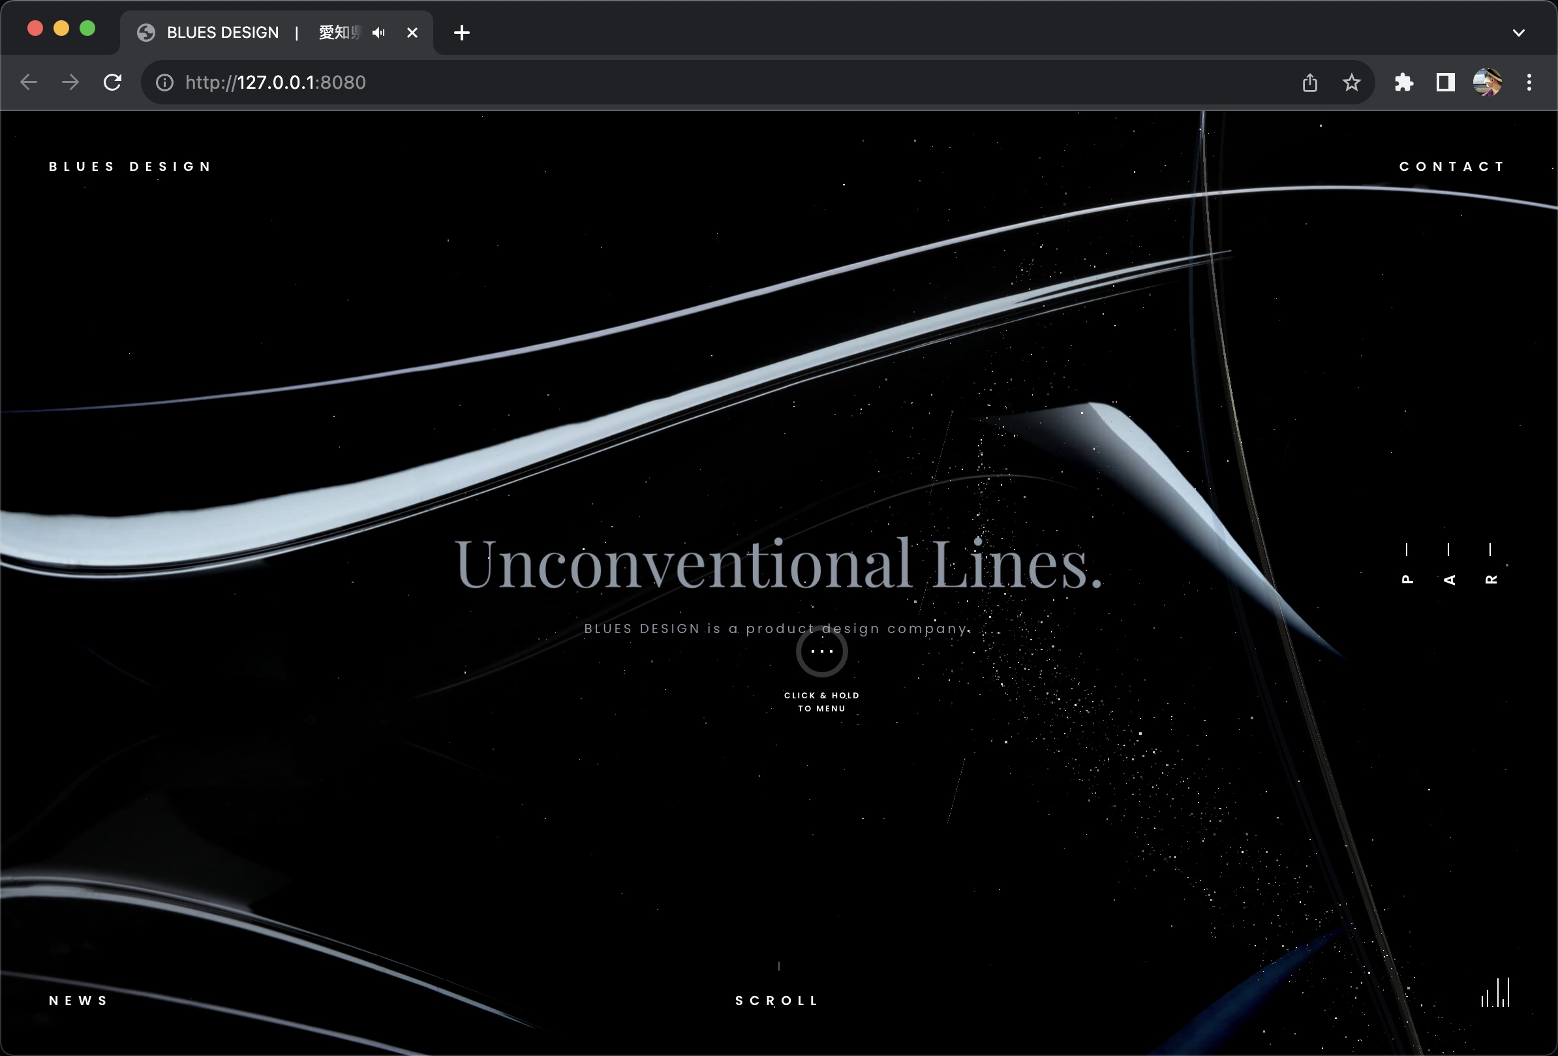This screenshot has width=1558, height=1056.
Task: Open Chrome three-dot menu
Action: point(1529,82)
